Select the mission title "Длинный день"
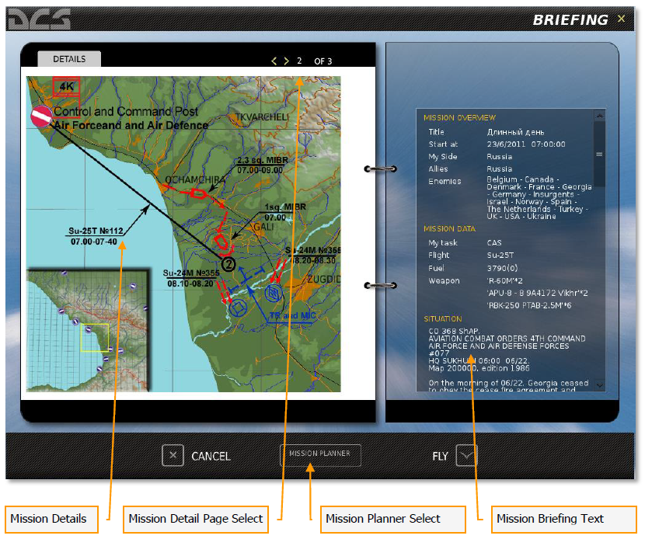 pos(515,132)
